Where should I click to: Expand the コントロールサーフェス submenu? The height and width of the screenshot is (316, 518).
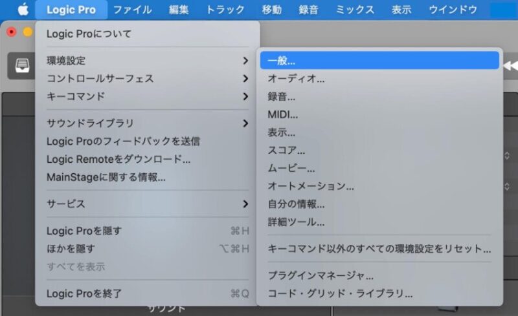148,78
